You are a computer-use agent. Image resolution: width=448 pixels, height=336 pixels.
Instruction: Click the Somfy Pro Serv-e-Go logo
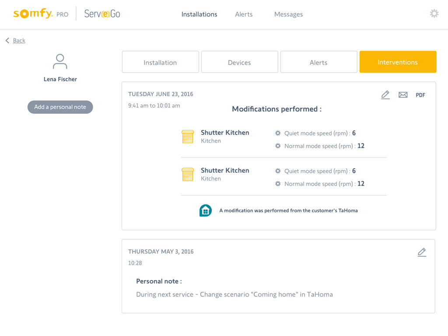[x=66, y=14]
